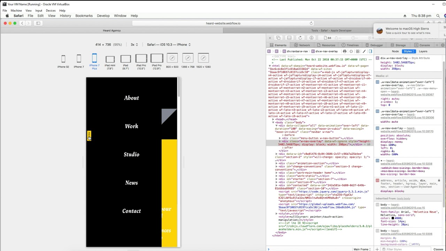
Task: Expand the div class="work-main-header home" node
Action: coord(277,173)
